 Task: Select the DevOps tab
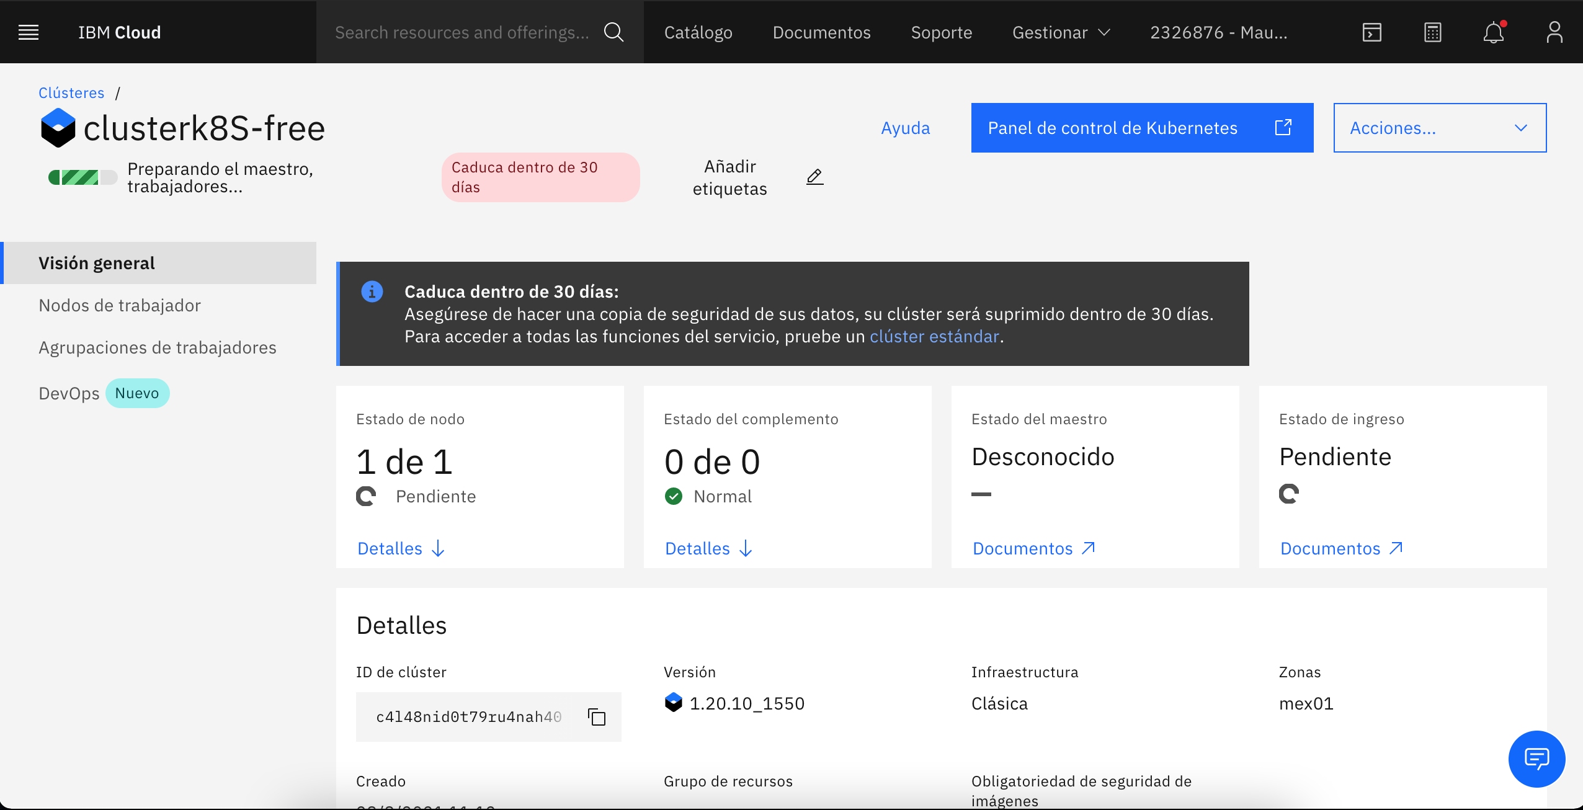pyautogui.click(x=69, y=393)
